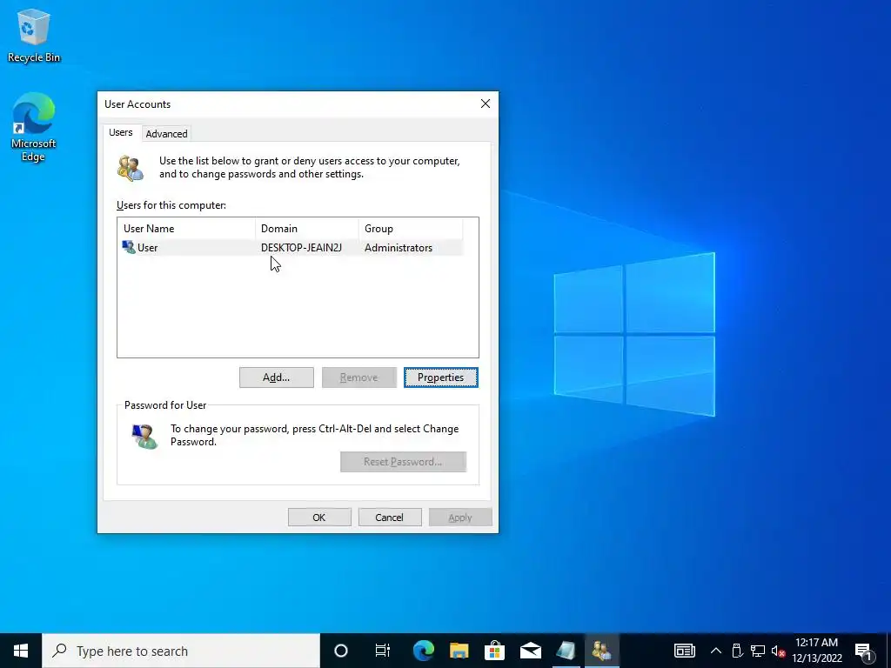
Task: Select the User row icon in list
Action: click(129, 248)
